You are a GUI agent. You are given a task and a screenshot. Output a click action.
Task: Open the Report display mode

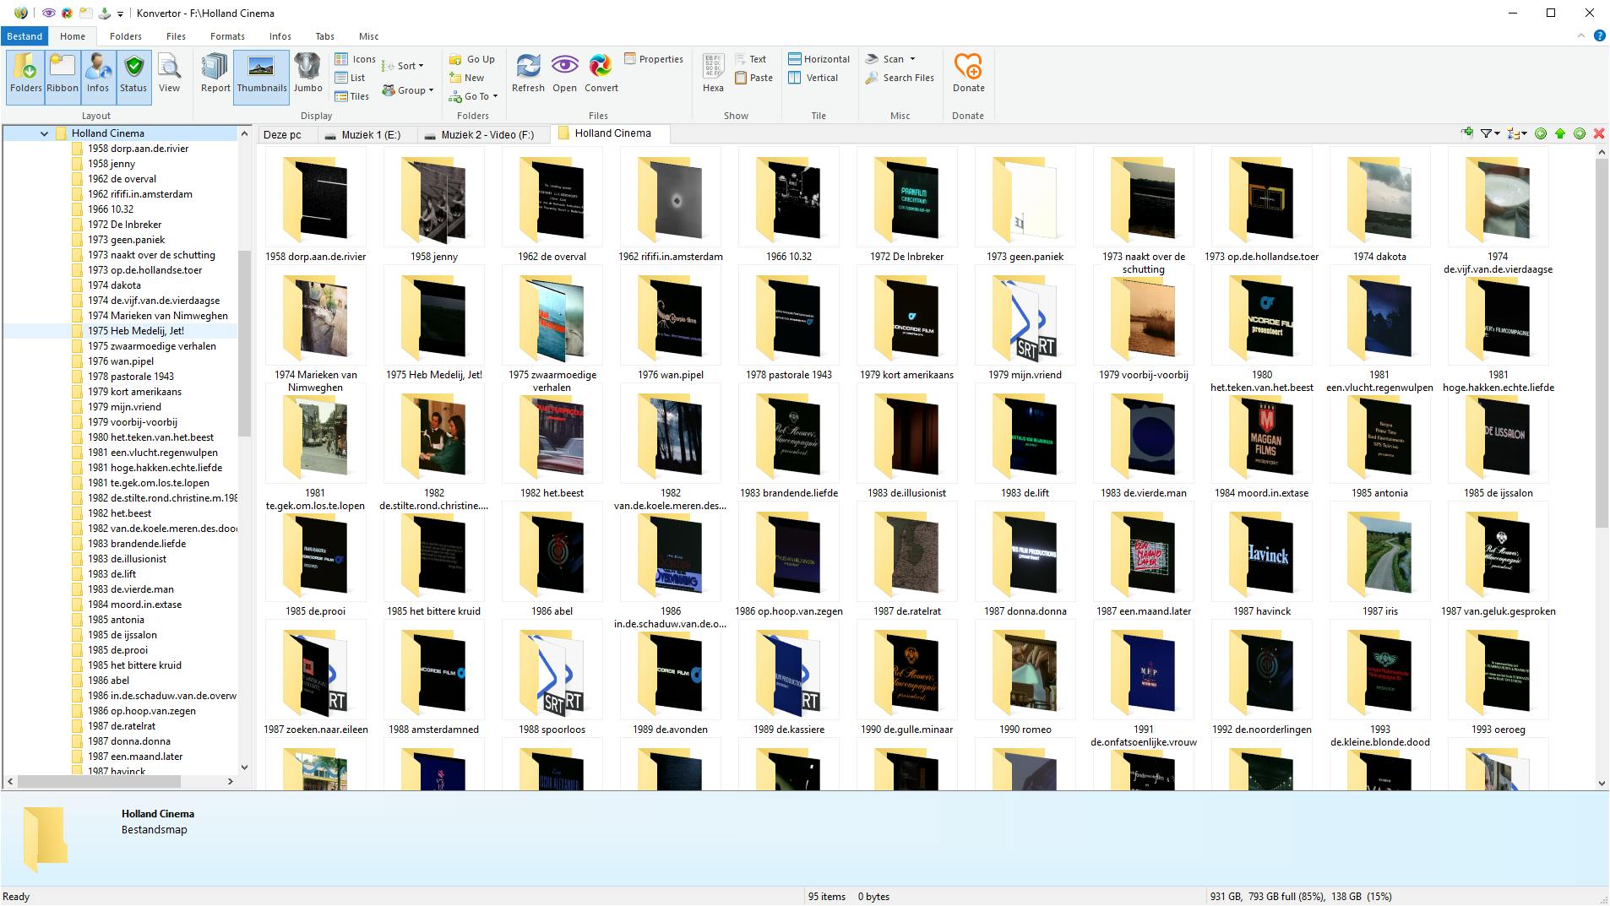tap(215, 73)
